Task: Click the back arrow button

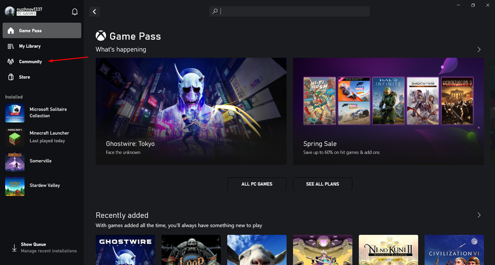Action: click(x=95, y=12)
